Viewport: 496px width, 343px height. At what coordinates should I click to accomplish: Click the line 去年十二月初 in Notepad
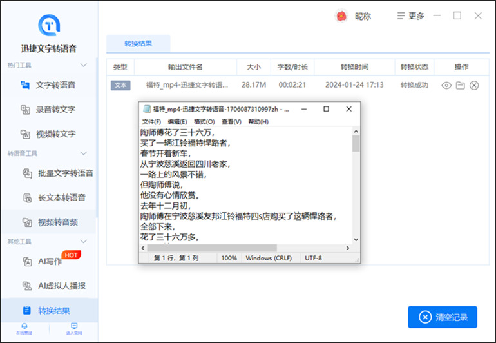tap(166, 206)
